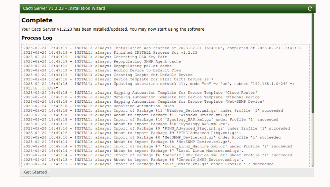Select log line mapping template 'Cisco Router'
This screenshot has height=187, width=330.
click(140, 93)
